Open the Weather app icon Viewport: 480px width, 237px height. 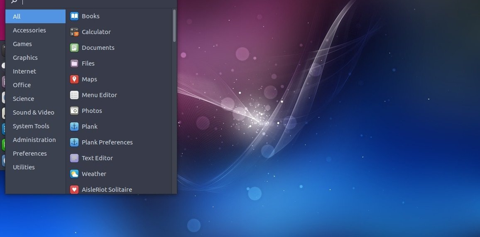(74, 174)
